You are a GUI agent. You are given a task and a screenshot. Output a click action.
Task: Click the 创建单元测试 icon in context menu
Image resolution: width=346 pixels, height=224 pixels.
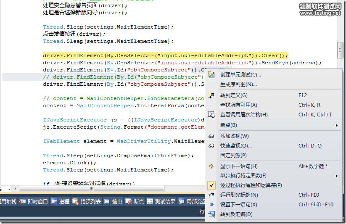[x=211, y=75]
